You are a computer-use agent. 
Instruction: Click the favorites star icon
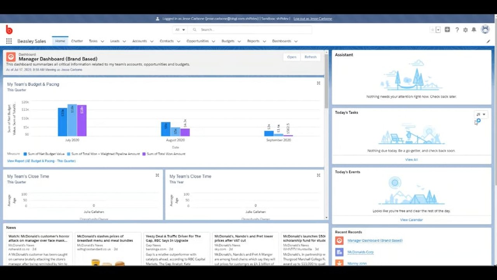click(433, 30)
